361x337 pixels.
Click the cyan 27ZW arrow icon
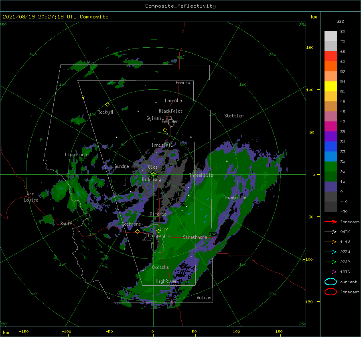(x=331, y=252)
